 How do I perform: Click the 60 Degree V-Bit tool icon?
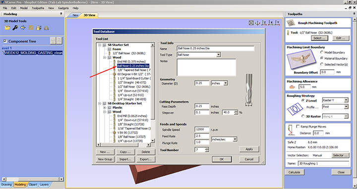(115, 74)
